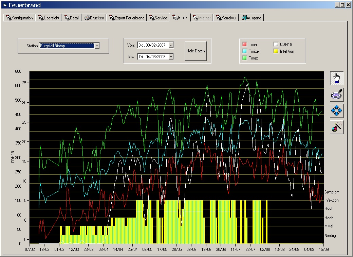
Task: Toggle the Tmittel cyan series
Action: 244,51
